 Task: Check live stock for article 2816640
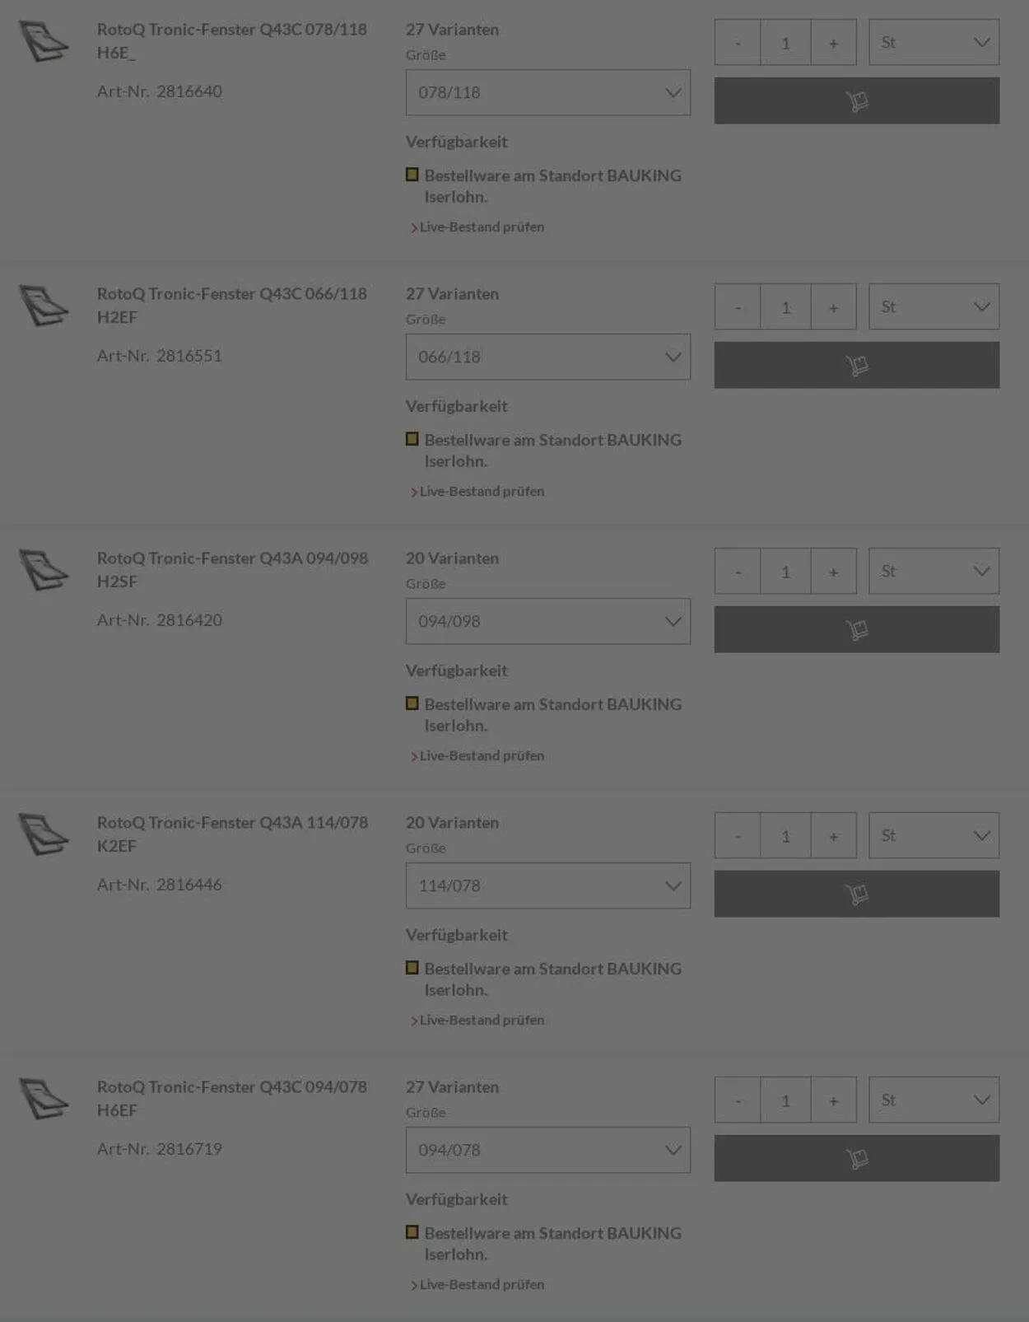(482, 227)
